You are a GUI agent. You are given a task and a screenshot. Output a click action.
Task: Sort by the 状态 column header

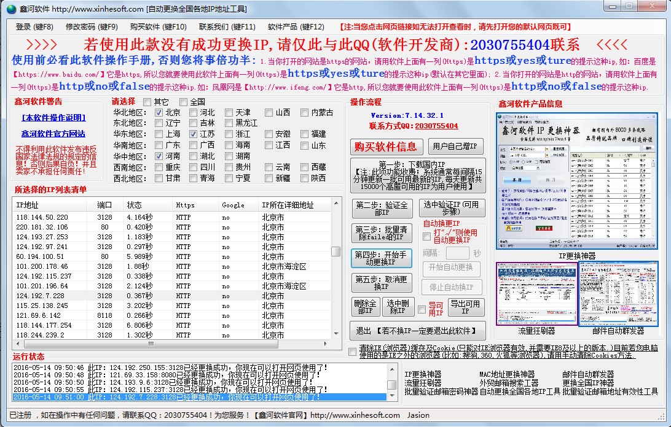coord(148,205)
